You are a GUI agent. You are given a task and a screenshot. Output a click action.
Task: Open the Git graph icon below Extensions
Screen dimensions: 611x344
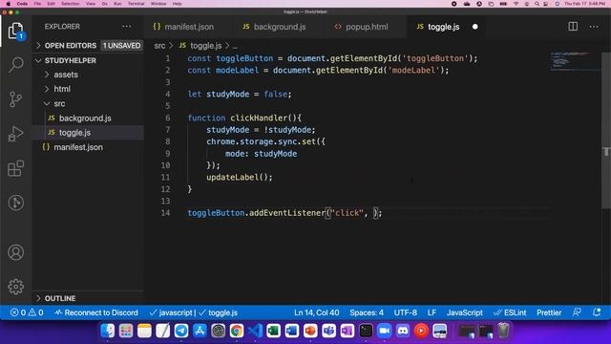[x=15, y=203]
